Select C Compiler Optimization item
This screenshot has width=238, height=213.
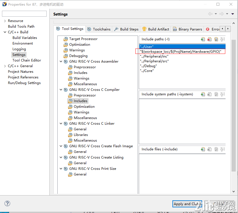point(84,107)
